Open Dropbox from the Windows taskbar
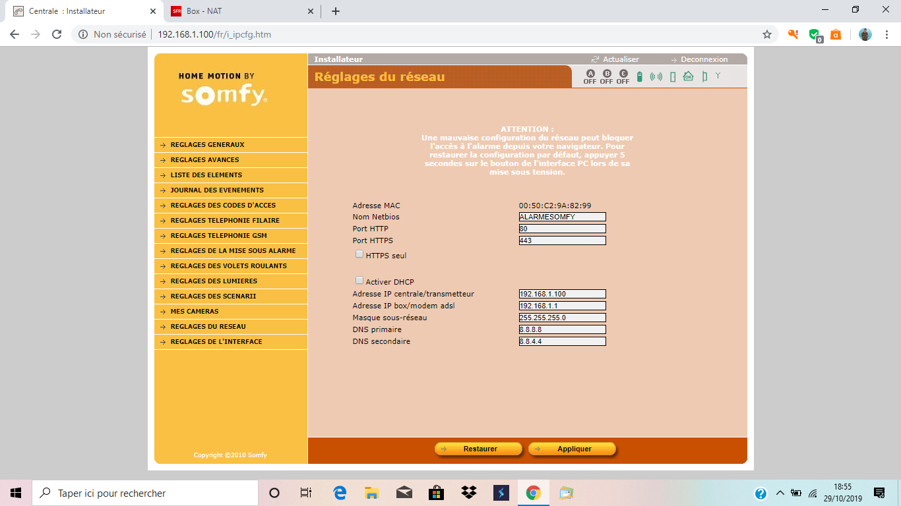 [469, 493]
